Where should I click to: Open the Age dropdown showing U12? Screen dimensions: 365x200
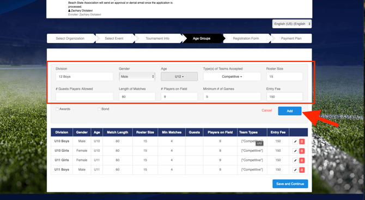[179, 77]
